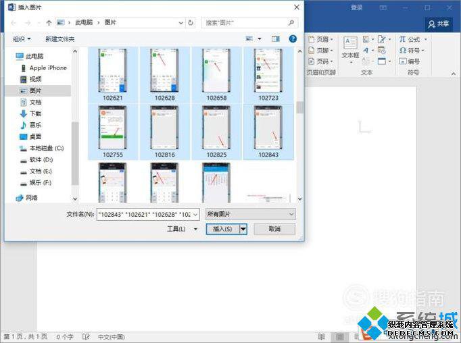461x343 pixels.
Task: Refresh the folder address bar
Action: point(191,22)
